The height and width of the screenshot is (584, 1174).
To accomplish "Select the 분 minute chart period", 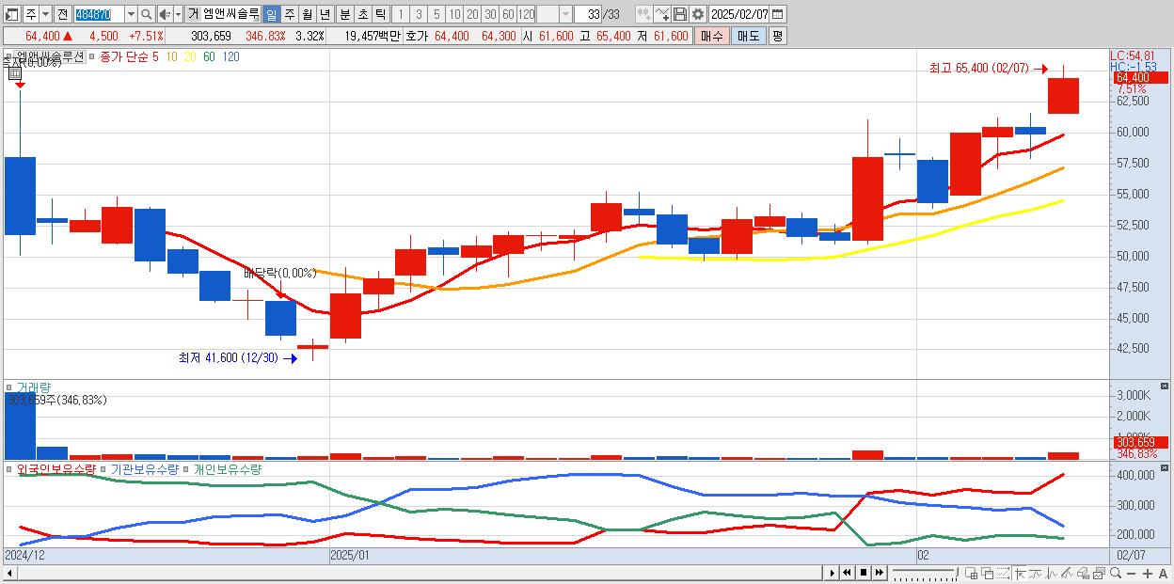I will (x=344, y=14).
